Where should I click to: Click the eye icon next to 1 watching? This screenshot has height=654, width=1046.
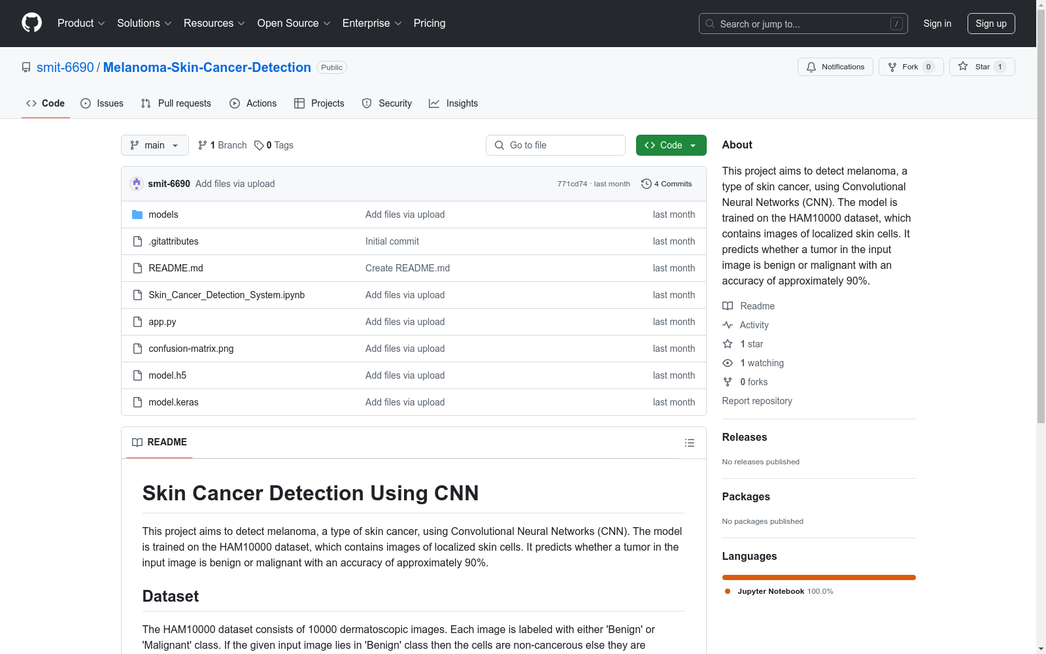(x=728, y=363)
